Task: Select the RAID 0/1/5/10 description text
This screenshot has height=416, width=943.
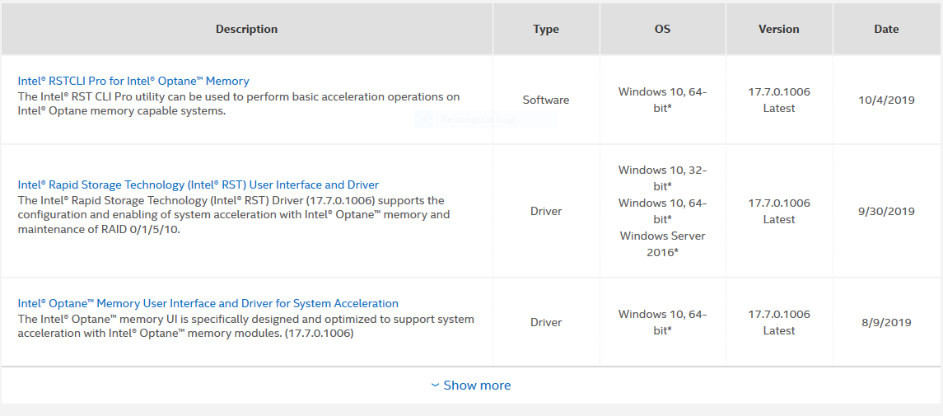Action: (233, 215)
